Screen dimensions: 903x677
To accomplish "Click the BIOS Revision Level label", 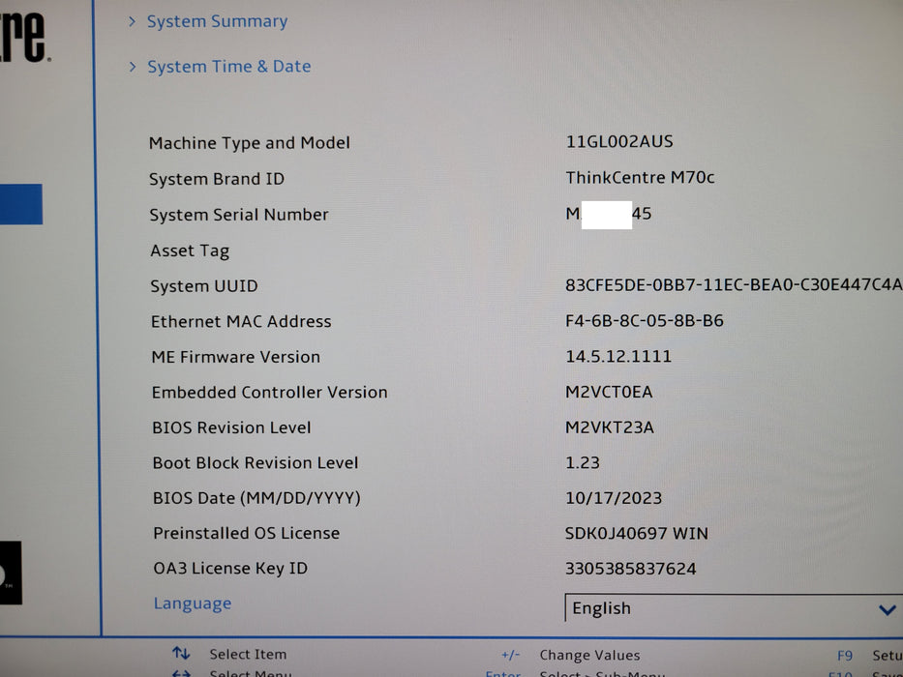I will (231, 427).
